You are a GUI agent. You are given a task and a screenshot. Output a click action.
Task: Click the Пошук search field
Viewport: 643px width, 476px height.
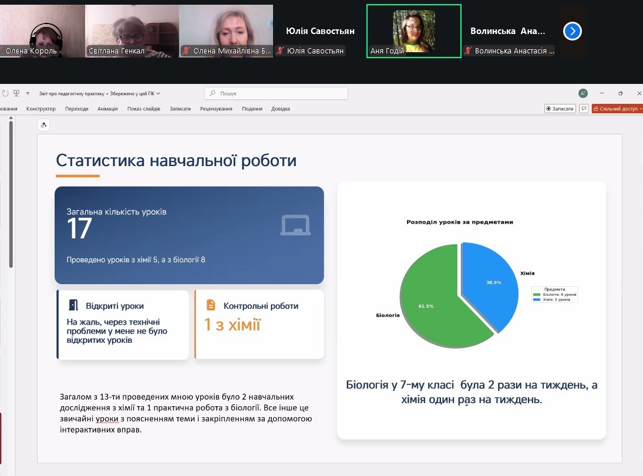(276, 93)
